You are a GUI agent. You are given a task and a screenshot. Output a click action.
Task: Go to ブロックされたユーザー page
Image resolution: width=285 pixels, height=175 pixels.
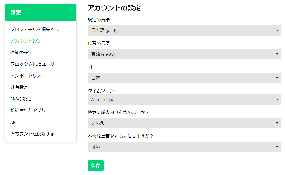(x=35, y=64)
